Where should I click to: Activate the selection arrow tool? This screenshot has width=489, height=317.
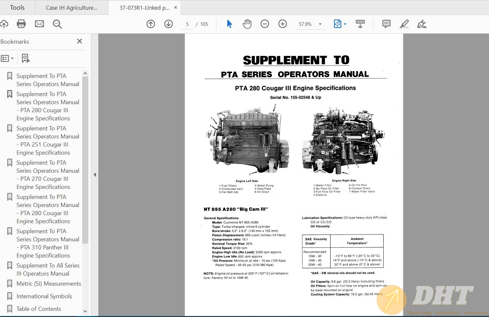[229, 24]
